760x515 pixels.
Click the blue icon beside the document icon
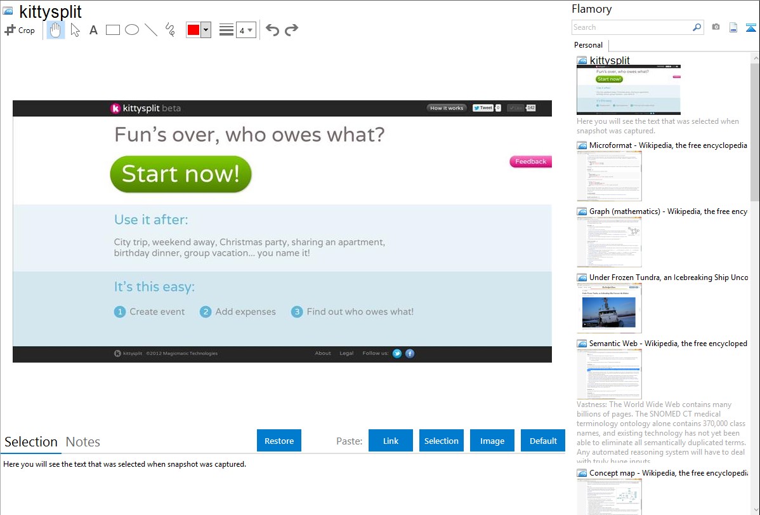tap(750, 27)
